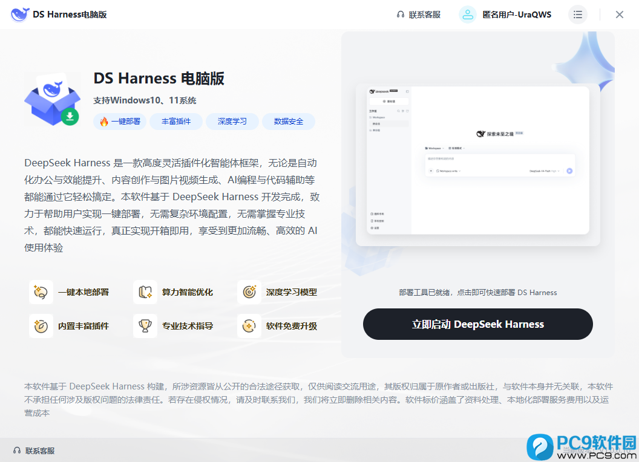The width and height of the screenshot is (639, 462).
Task: Click the 软件免费升级 feature icon
Action: tap(249, 326)
